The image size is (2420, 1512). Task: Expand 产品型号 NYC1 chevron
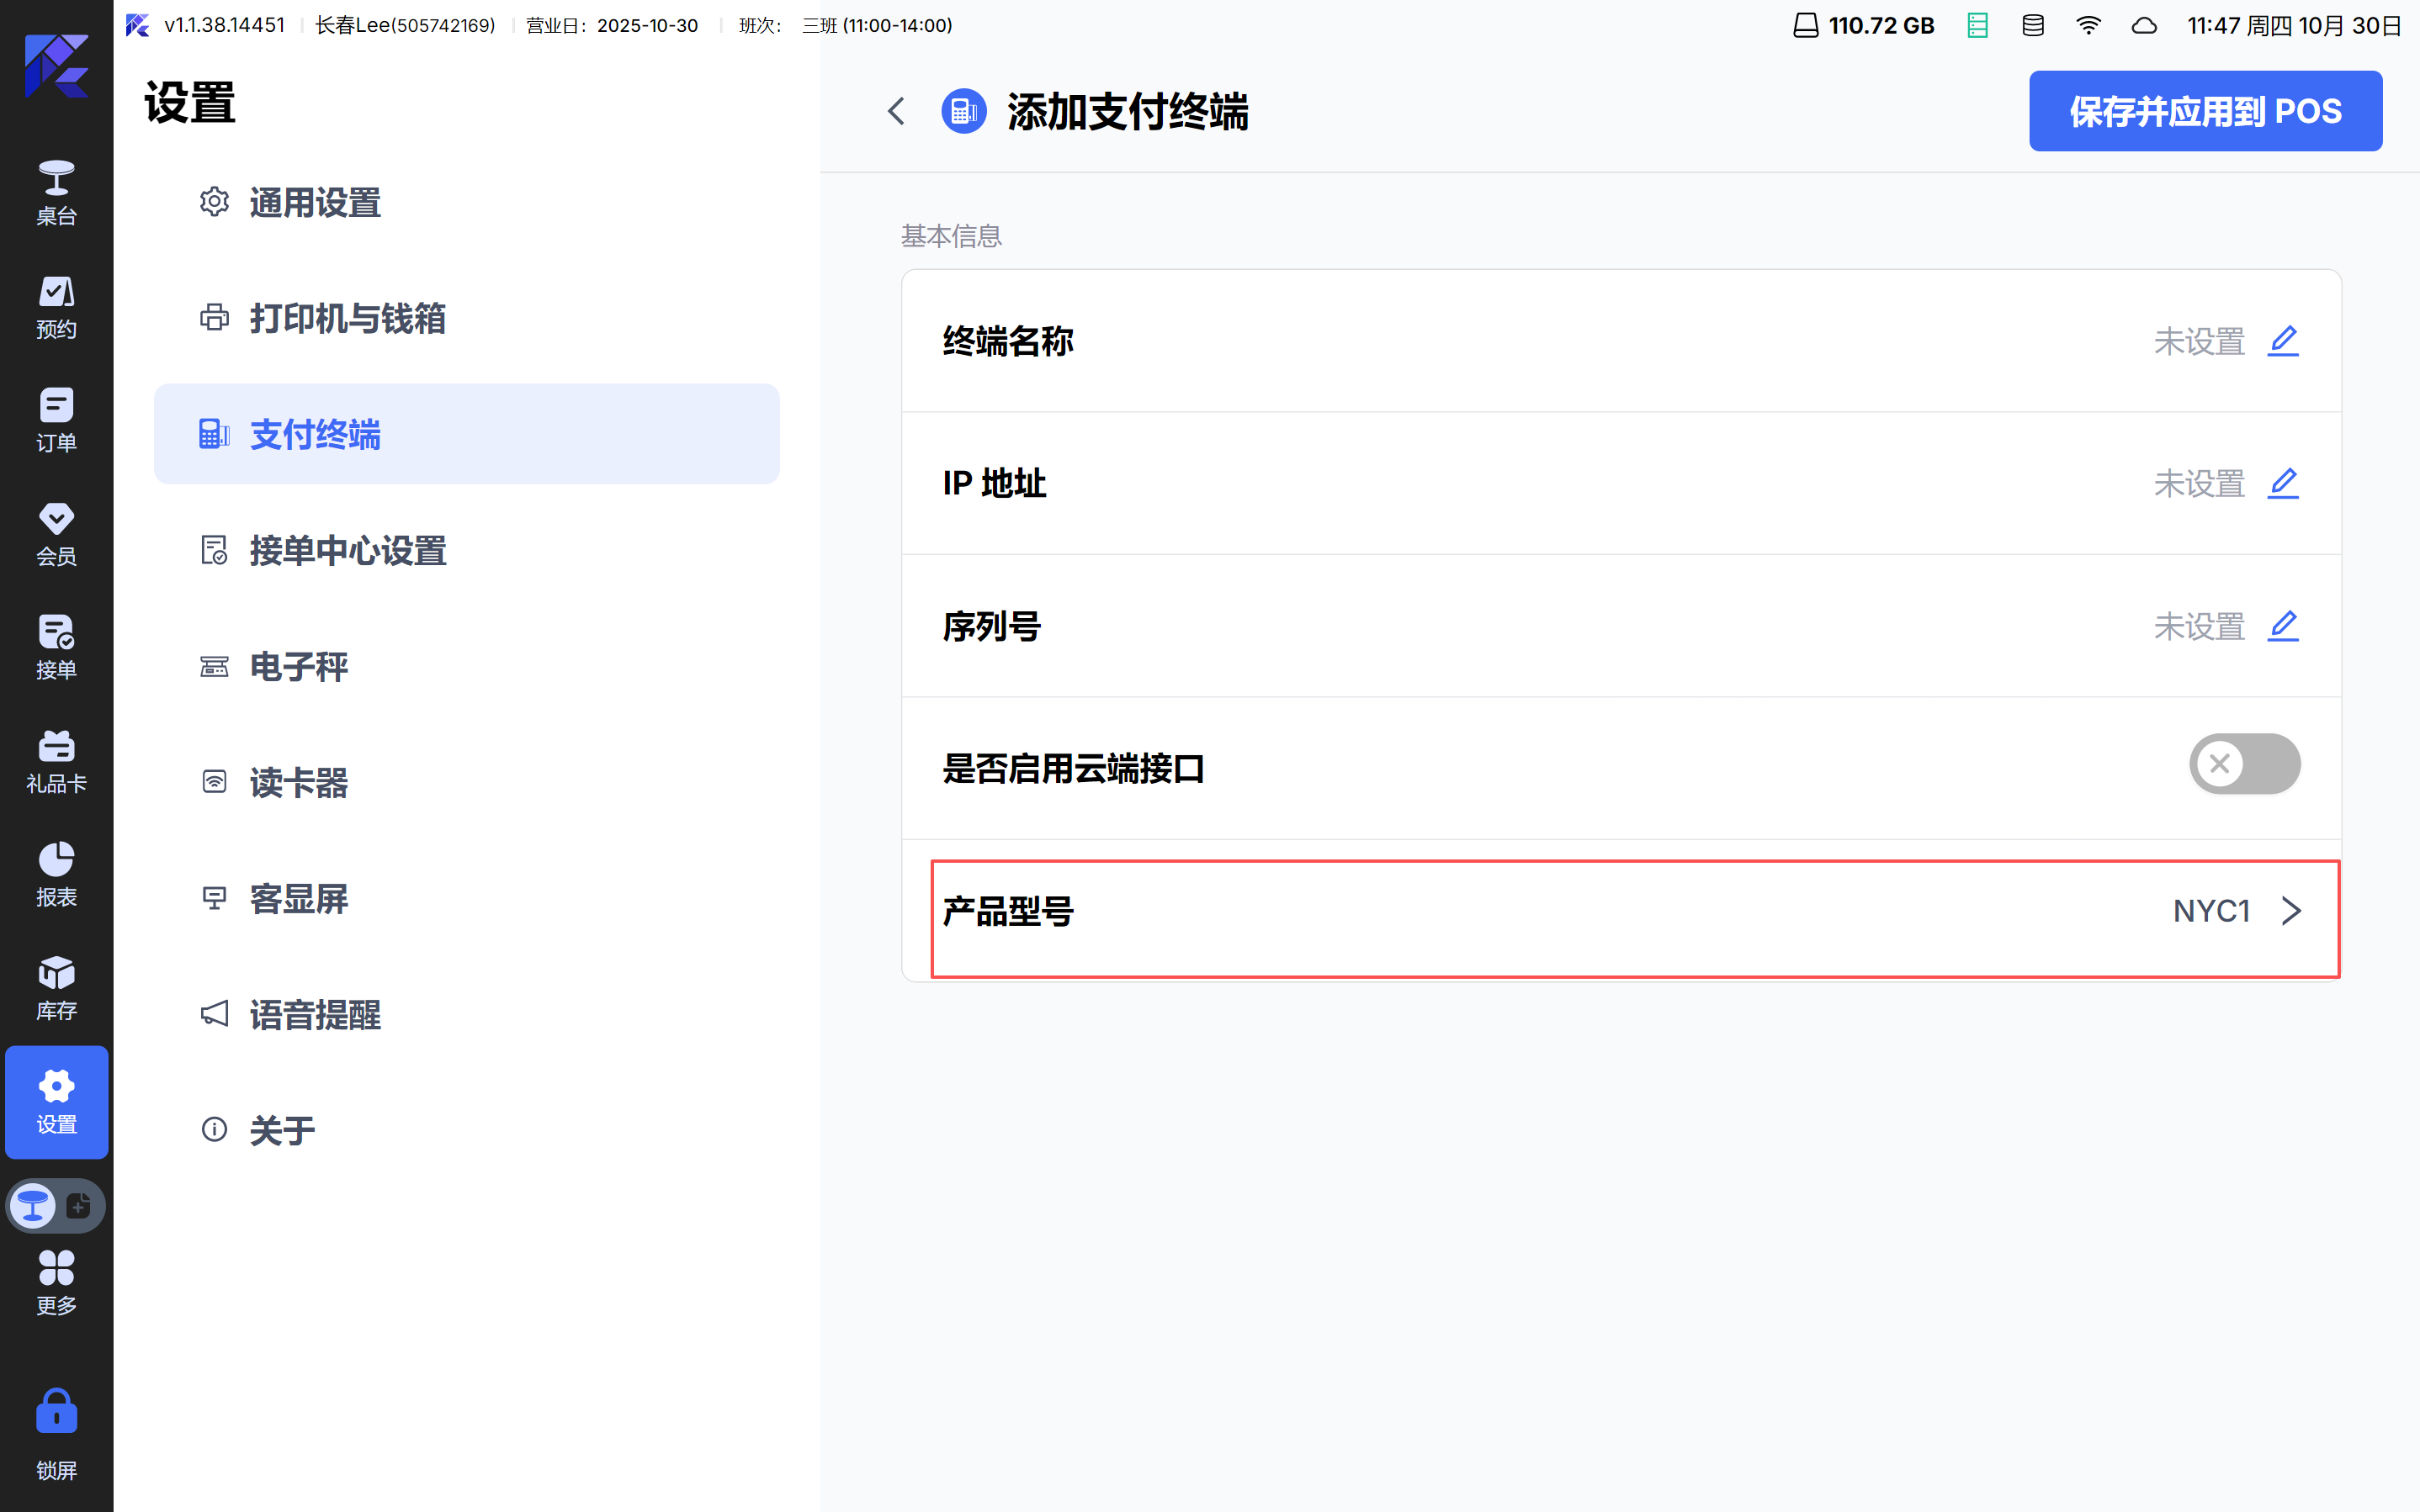point(2291,911)
